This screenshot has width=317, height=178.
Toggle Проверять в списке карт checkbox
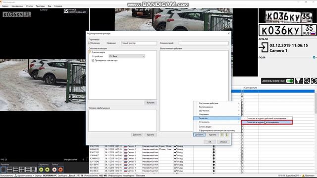(93, 60)
